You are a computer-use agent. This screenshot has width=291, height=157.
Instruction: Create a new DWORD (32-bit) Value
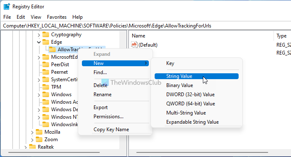pos(197,95)
